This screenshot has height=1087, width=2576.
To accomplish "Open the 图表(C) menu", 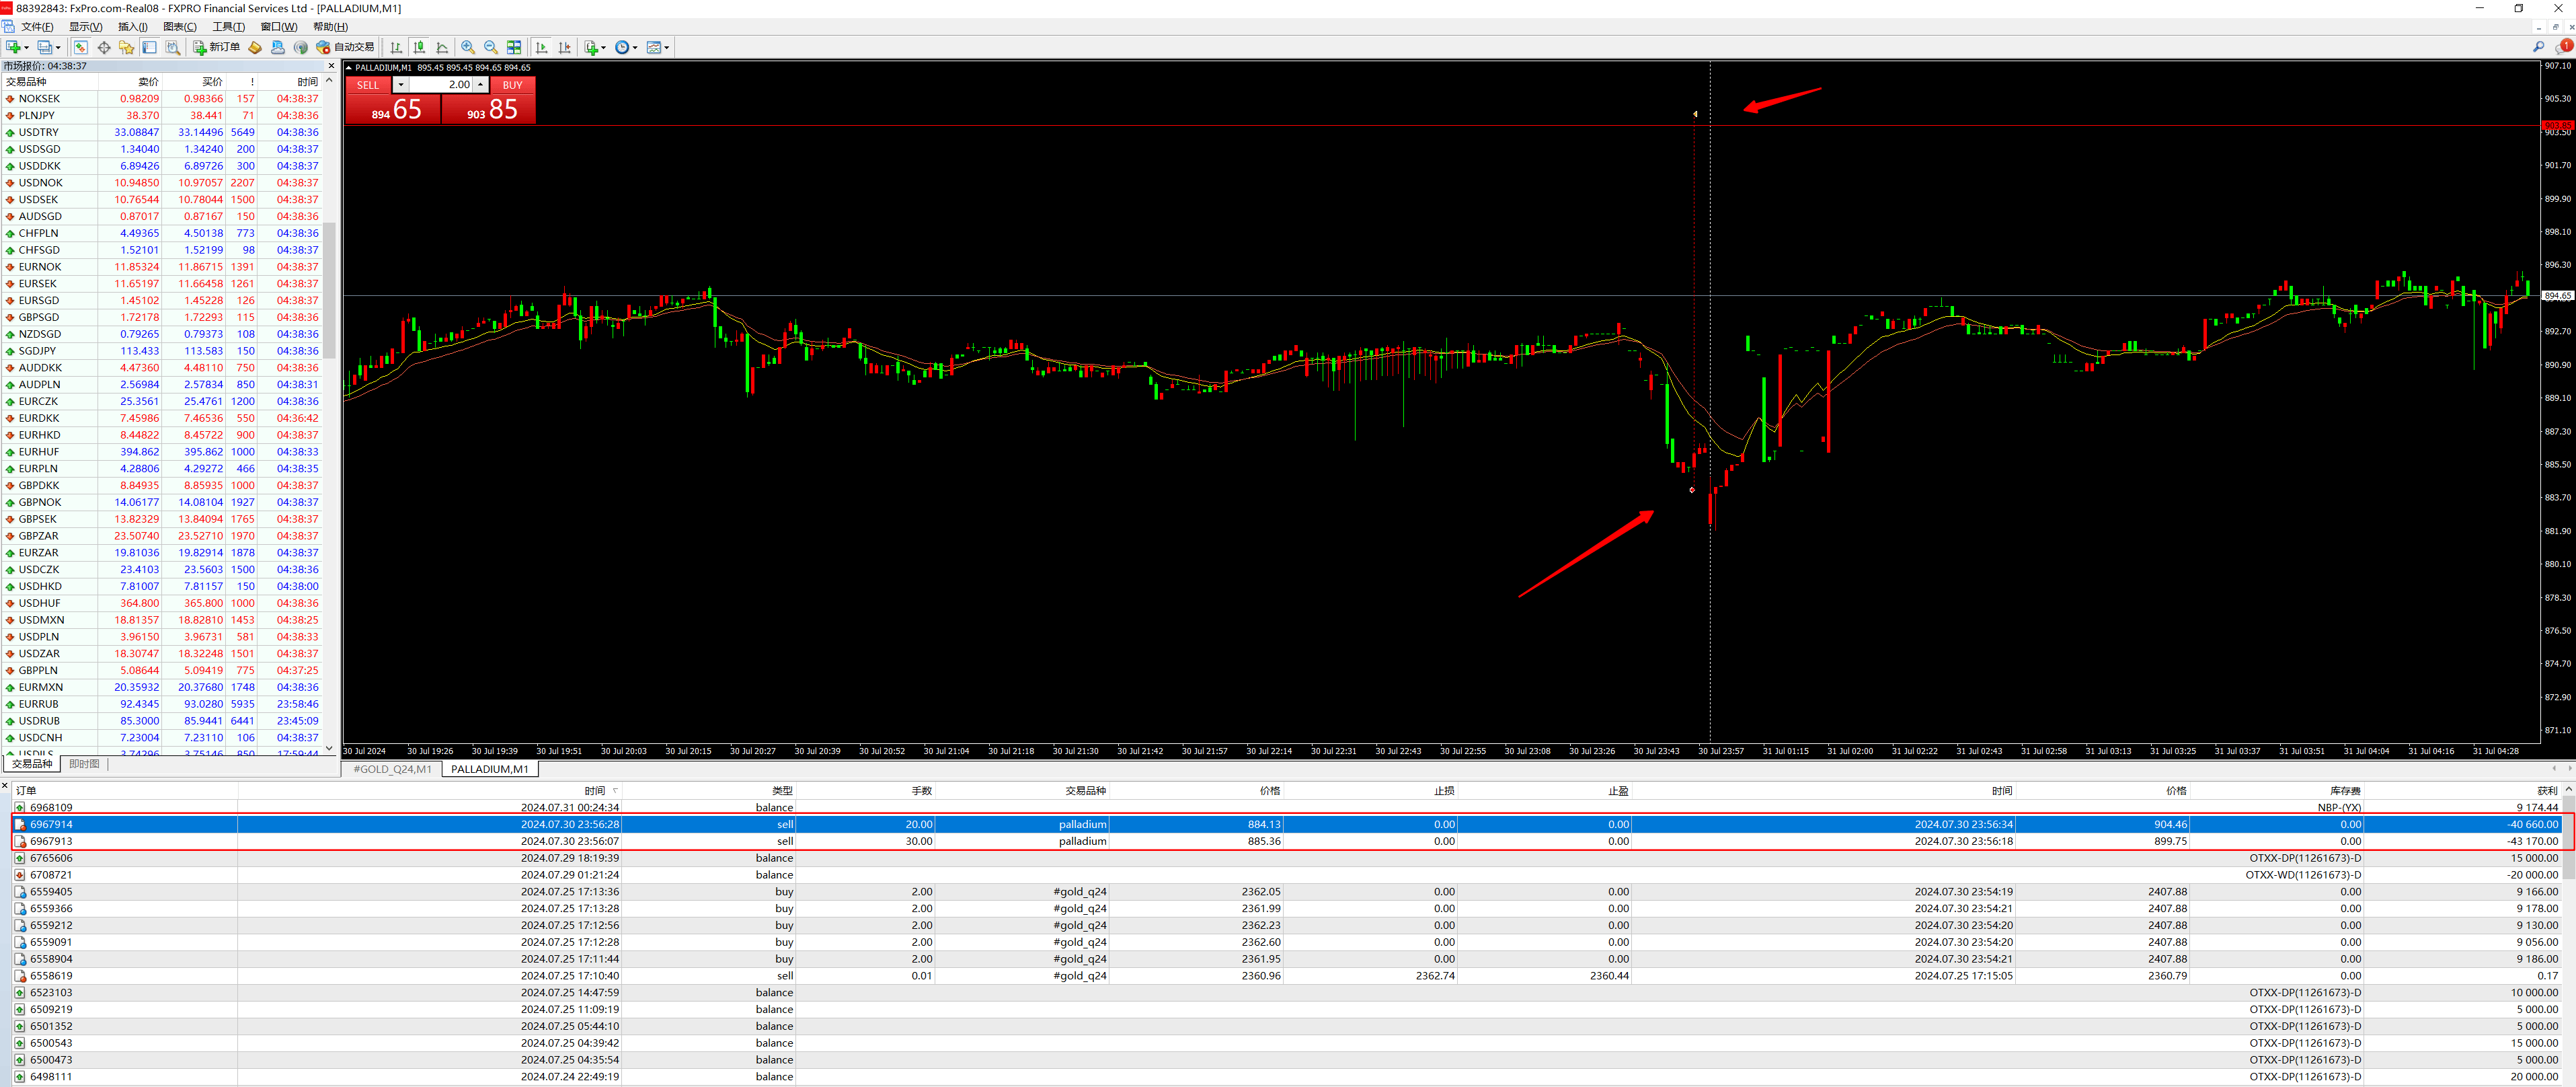I will [x=179, y=27].
